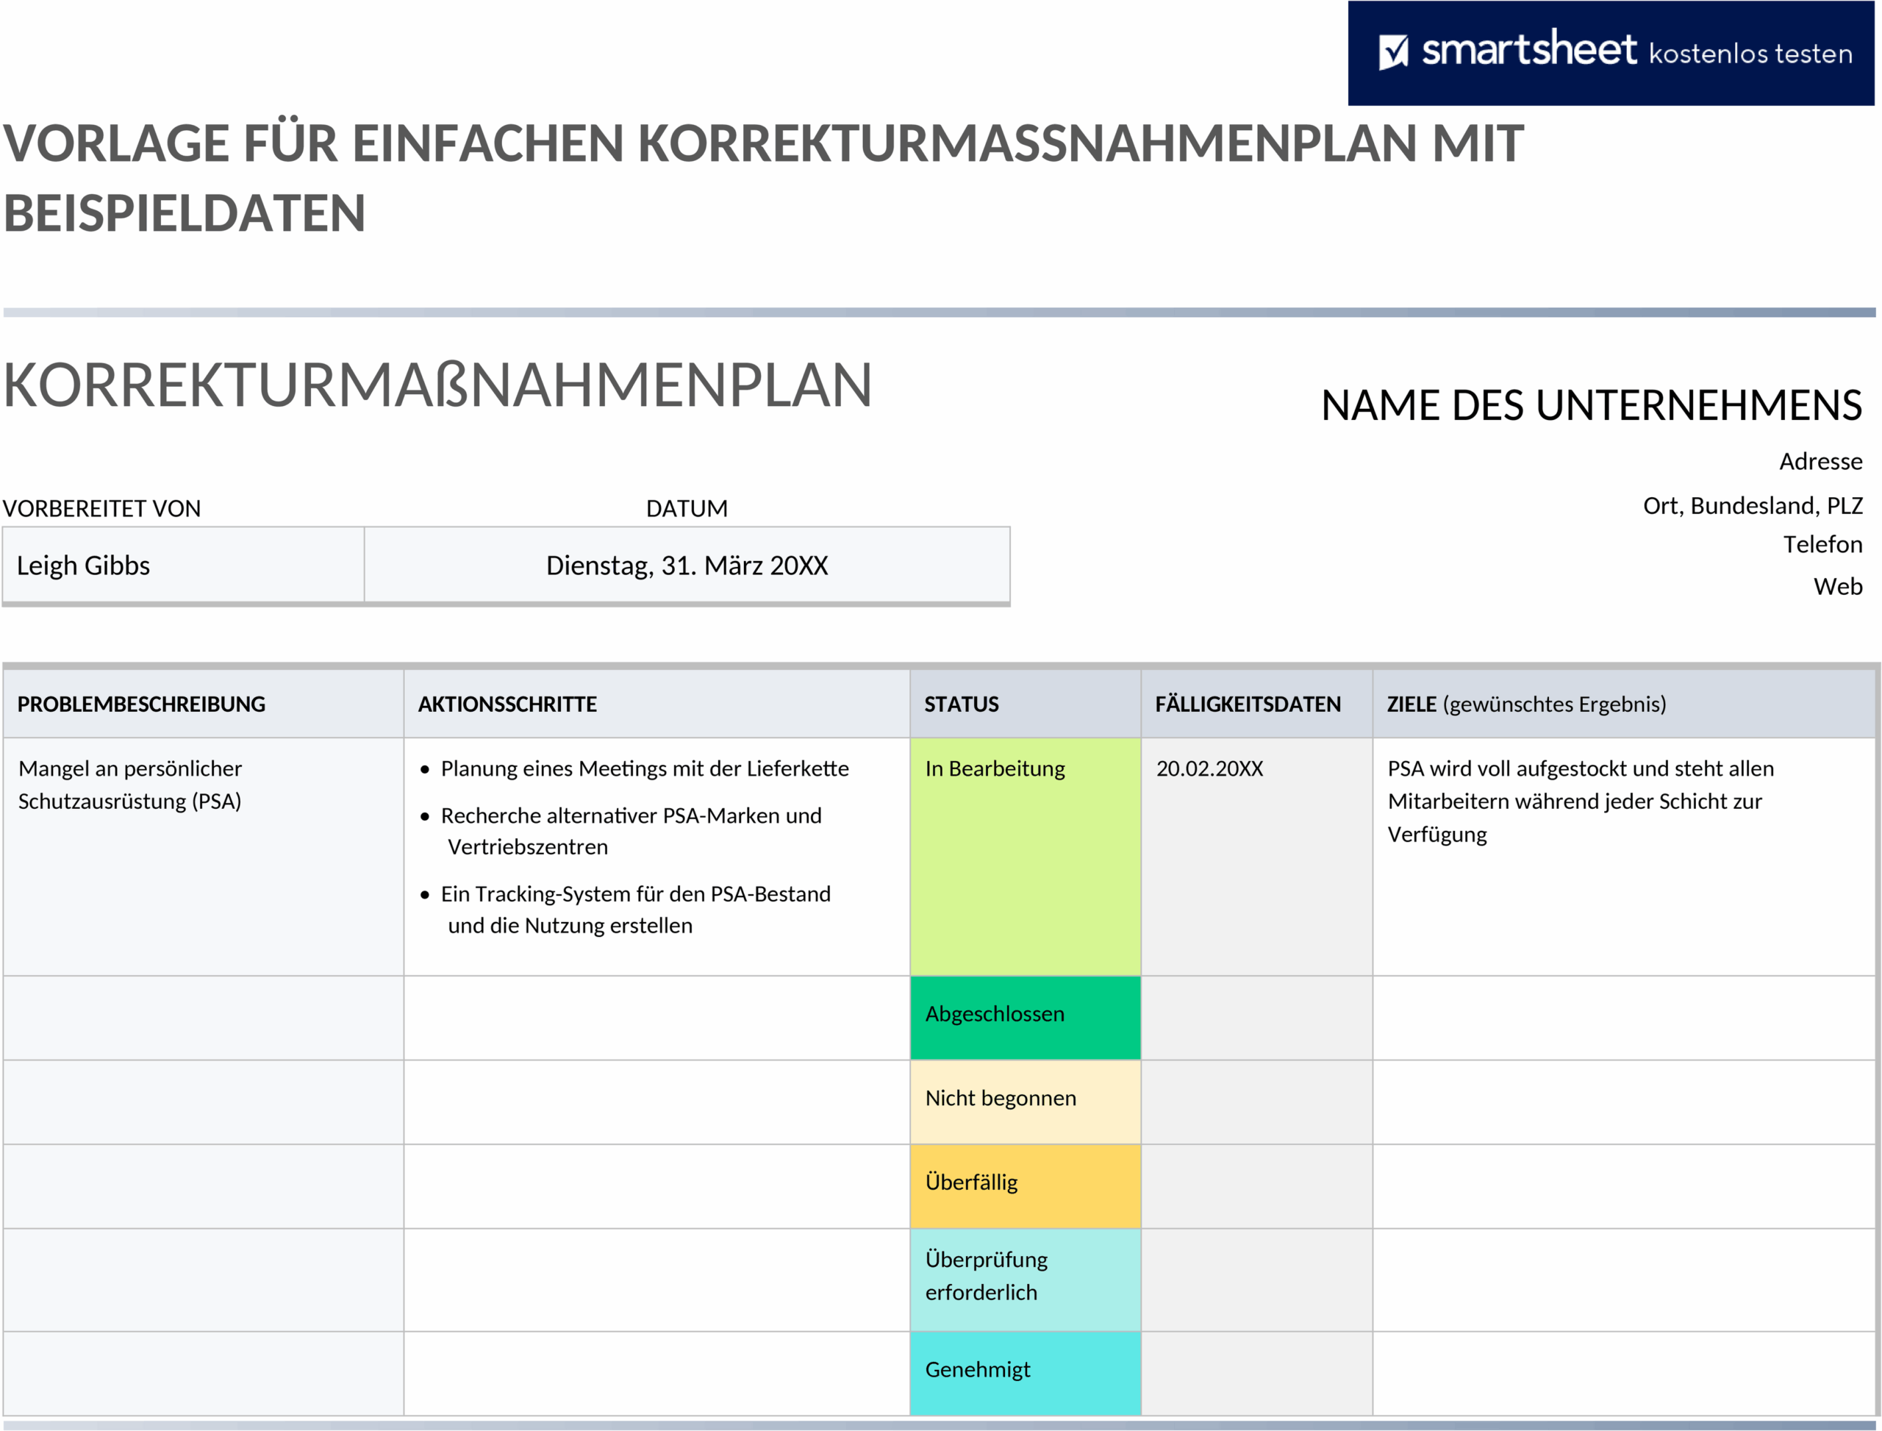Select the green 'Abgeschlossen' status cell
The width and height of the screenshot is (1882, 1431).
click(x=1026, y=1017)
